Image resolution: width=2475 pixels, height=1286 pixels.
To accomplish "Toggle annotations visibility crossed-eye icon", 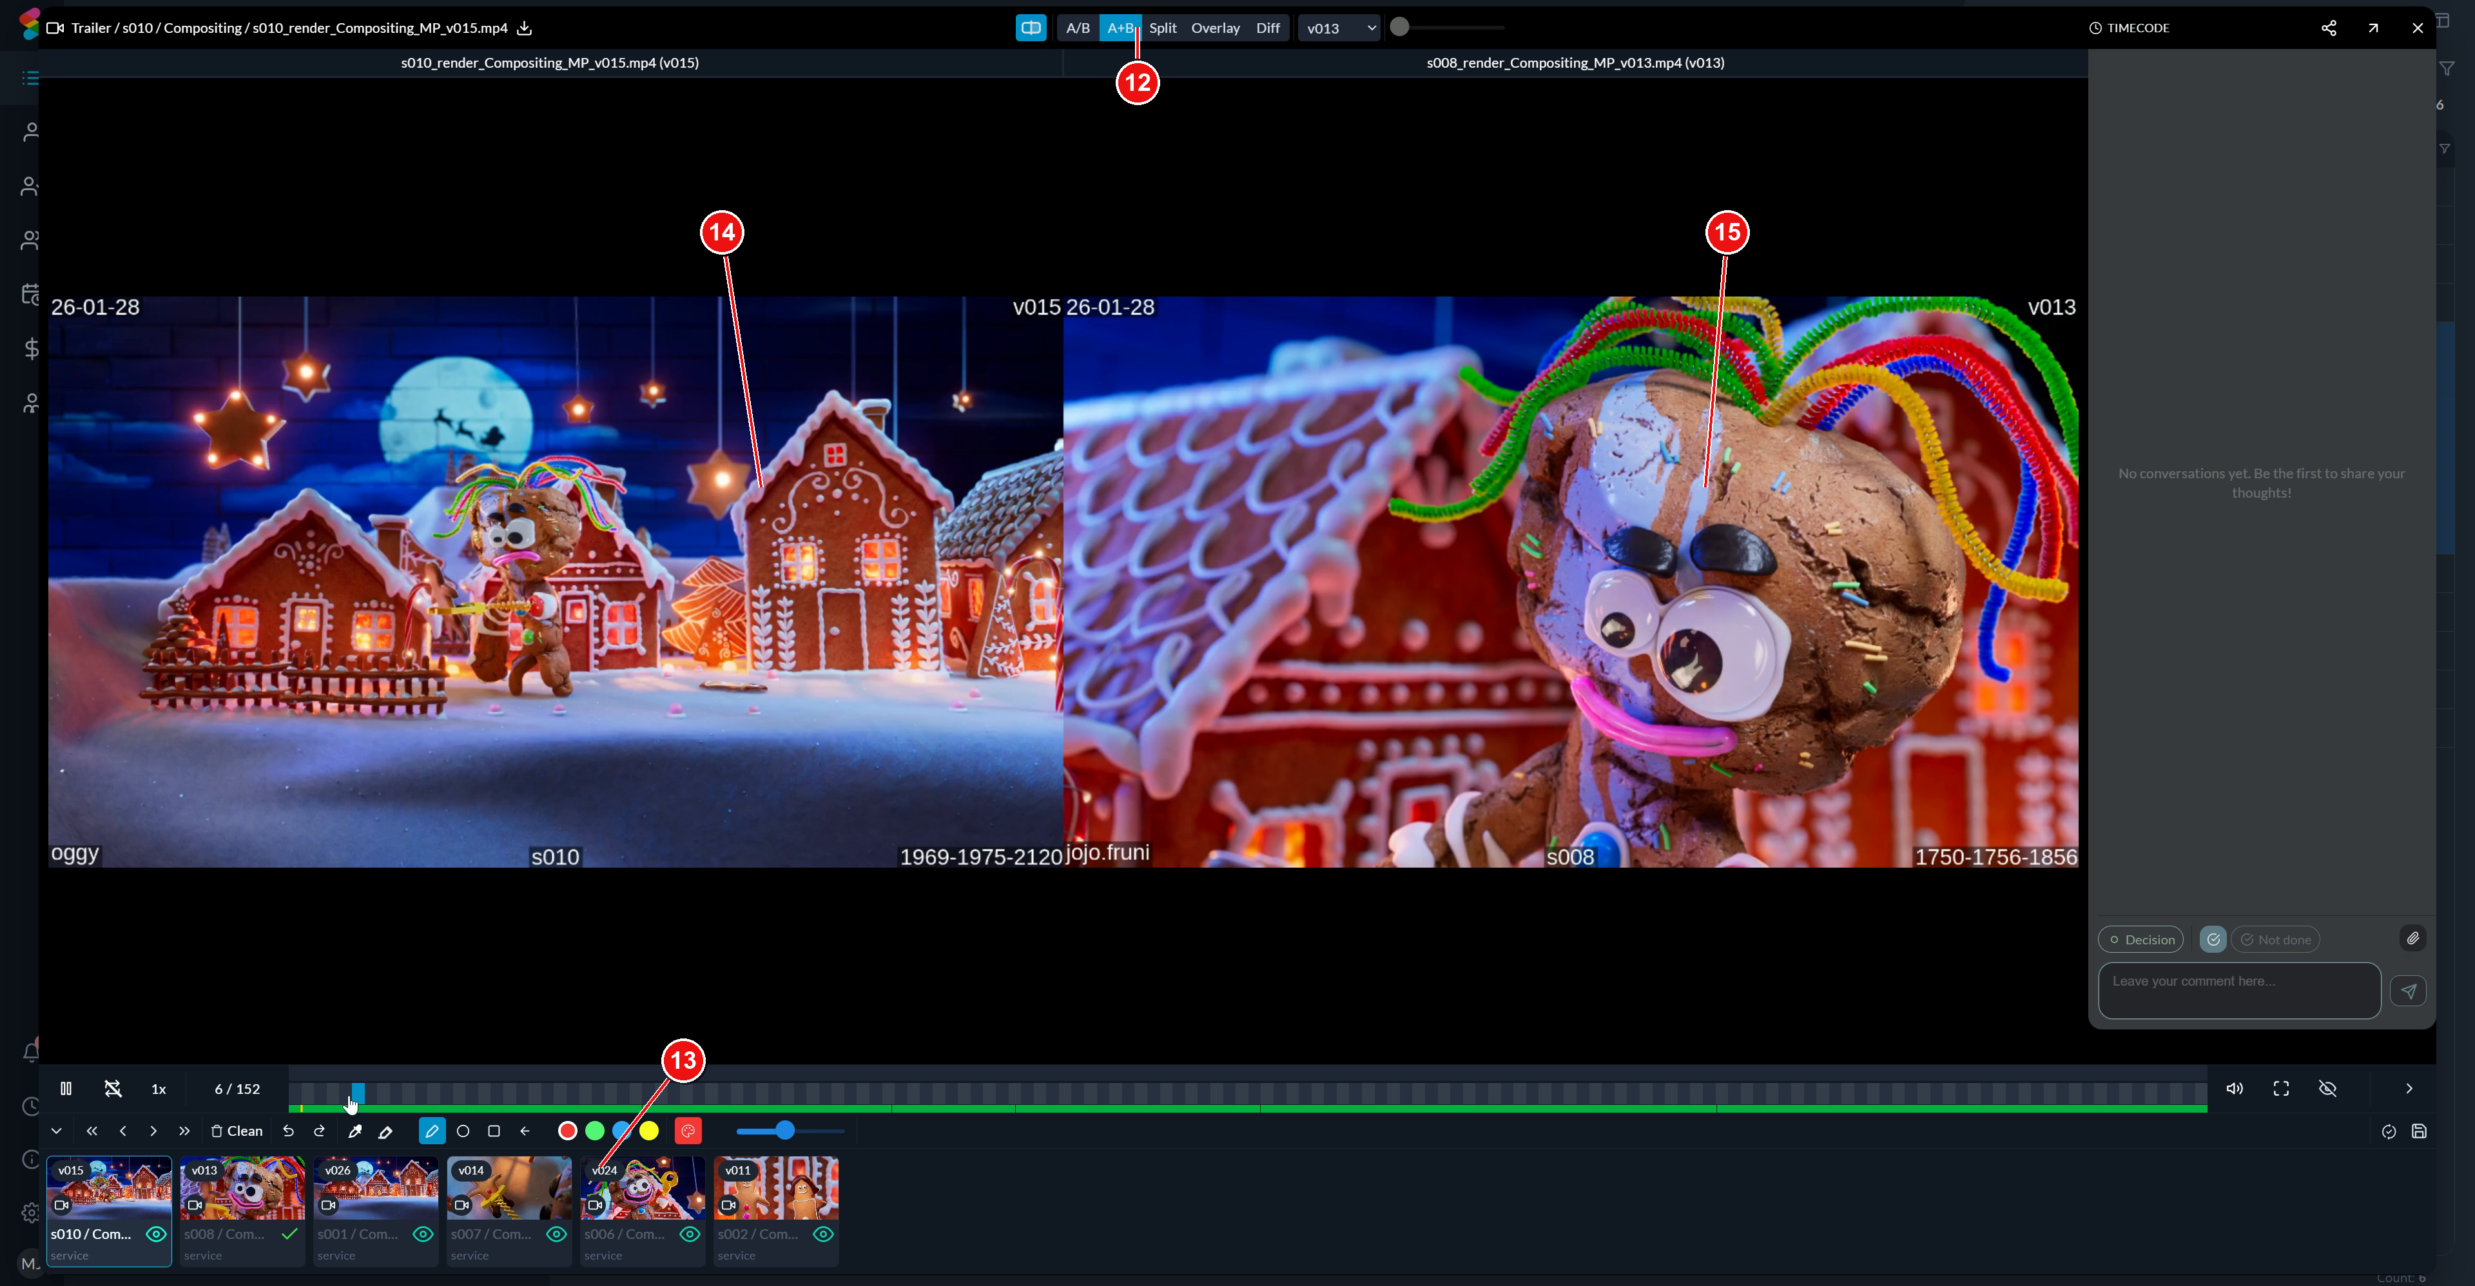I will (x=2327, y=1088).
